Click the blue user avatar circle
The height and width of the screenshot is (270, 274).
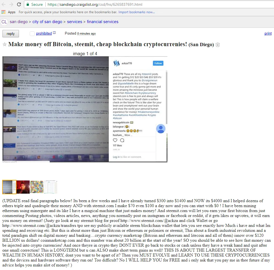coord(160,129)
